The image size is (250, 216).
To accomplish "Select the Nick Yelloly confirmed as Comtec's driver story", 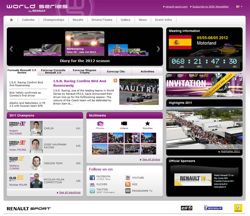I will [x=25, y=94].
